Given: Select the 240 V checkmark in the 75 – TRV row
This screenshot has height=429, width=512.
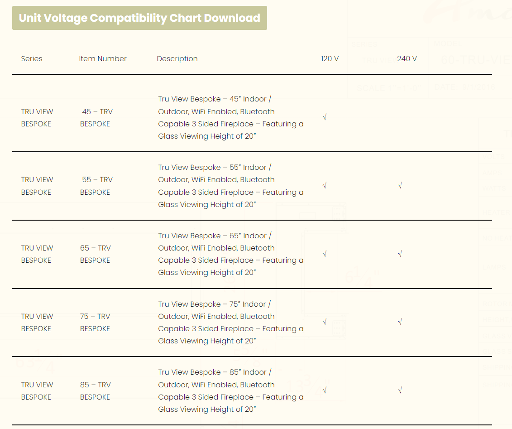Looking at the screenshot, I should click(400, 322).
